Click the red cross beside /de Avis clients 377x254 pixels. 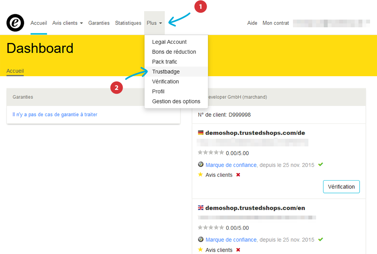click(x=238, y=175)
